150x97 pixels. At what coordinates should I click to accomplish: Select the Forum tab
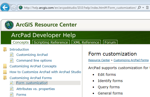[x=110, y=42]
